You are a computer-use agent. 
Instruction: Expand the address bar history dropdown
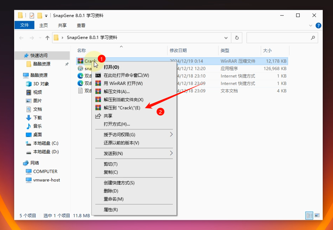point(226,38)
